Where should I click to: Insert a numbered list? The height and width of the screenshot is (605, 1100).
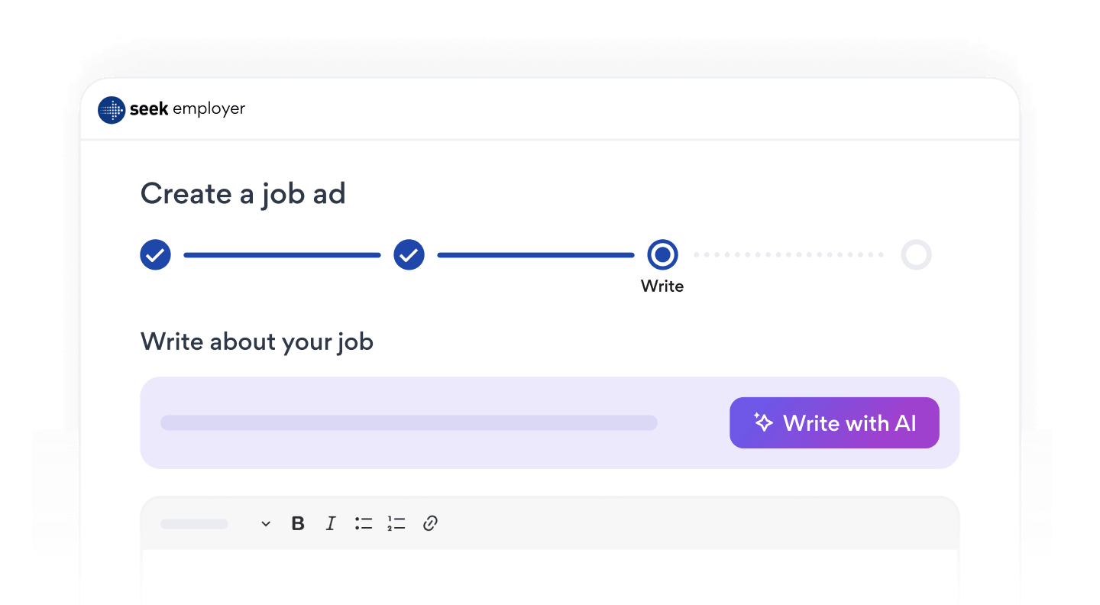click(x=396, y=523)
